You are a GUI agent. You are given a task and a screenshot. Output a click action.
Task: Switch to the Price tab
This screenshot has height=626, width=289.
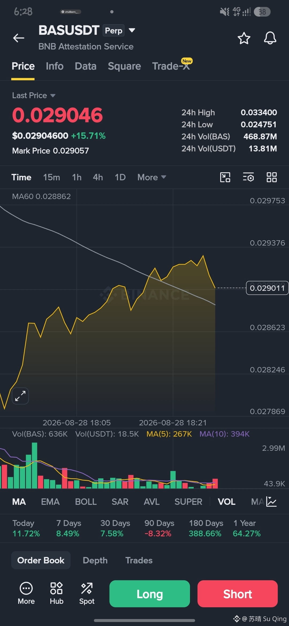coord(23,66)
